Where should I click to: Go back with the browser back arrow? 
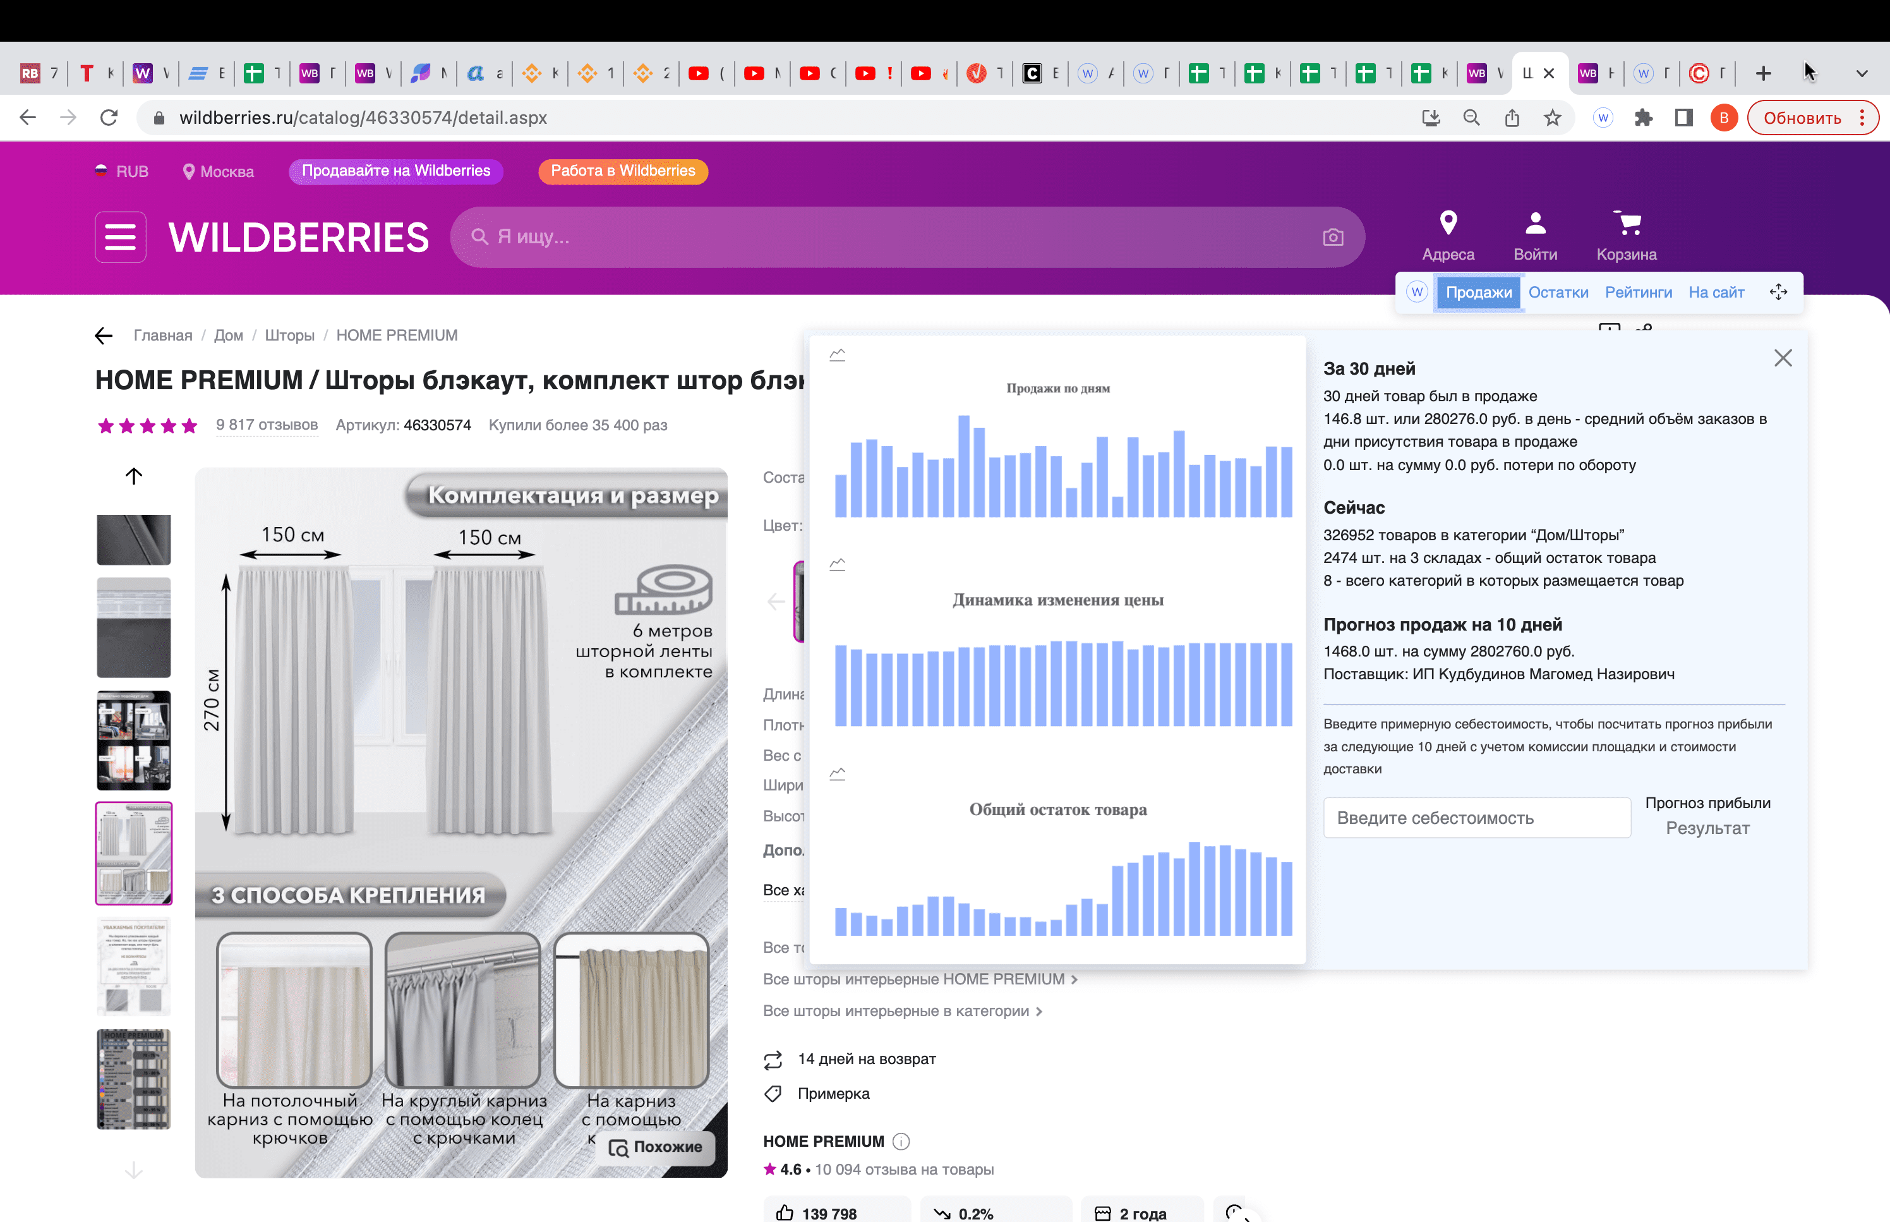[28, 118]
